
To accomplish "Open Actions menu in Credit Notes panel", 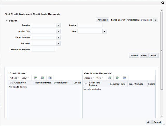I will (x=15, y=78).
